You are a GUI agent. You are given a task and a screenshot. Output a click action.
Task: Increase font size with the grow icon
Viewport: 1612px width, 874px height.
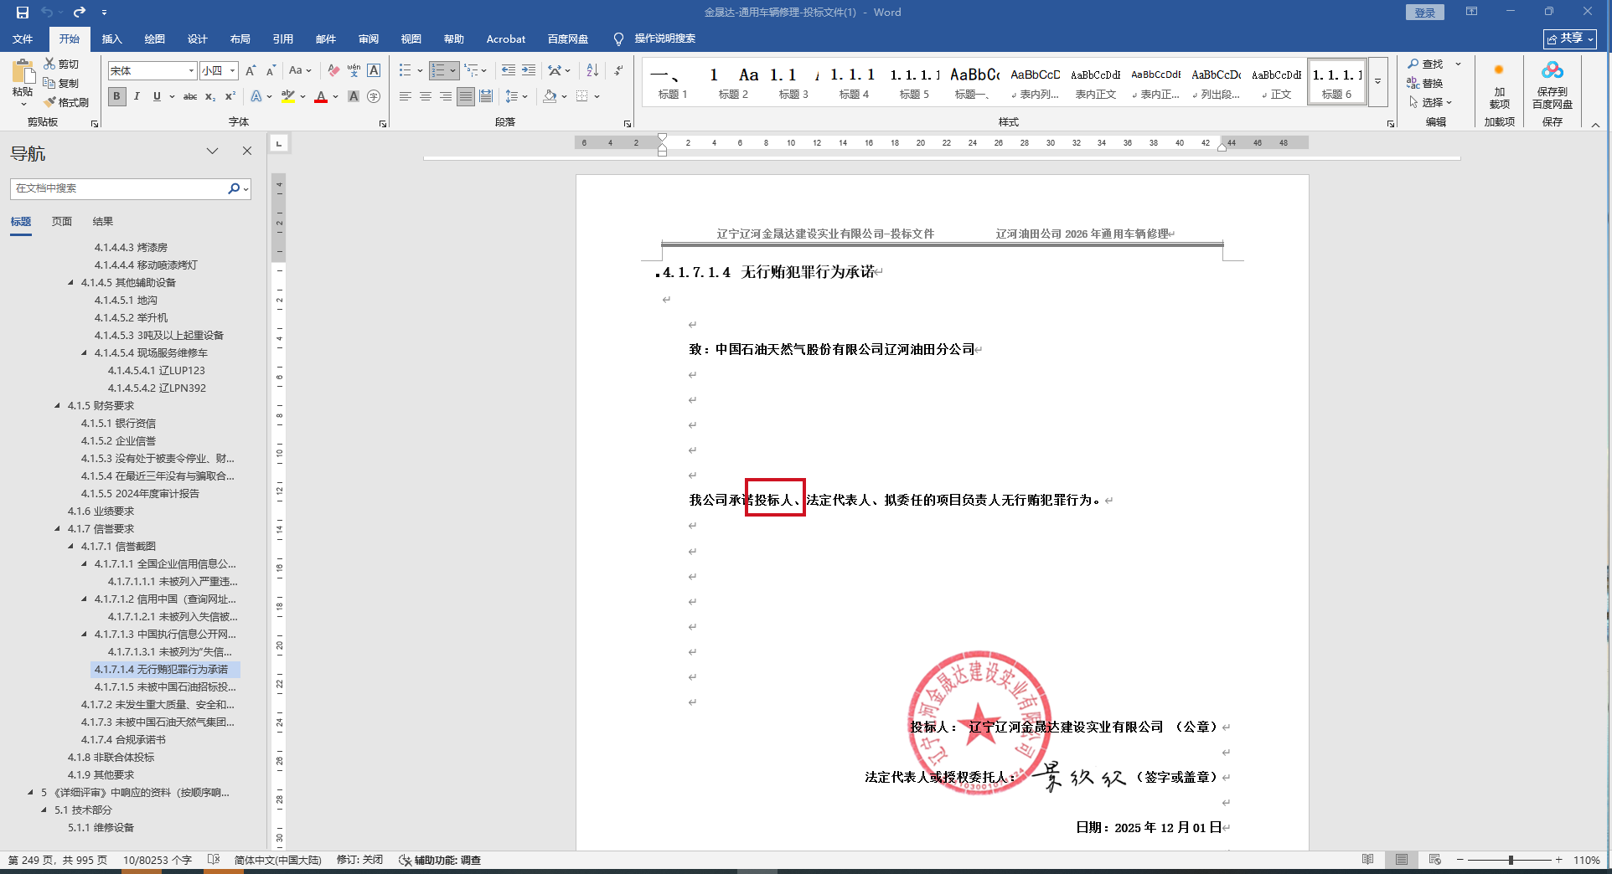(x=251, y=71)
